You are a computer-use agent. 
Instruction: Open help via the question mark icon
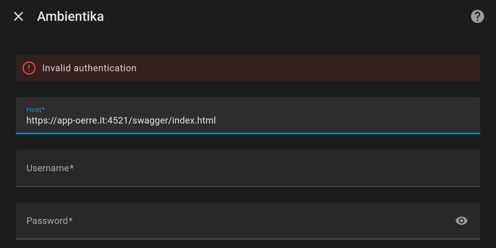[x=477, y=17]
